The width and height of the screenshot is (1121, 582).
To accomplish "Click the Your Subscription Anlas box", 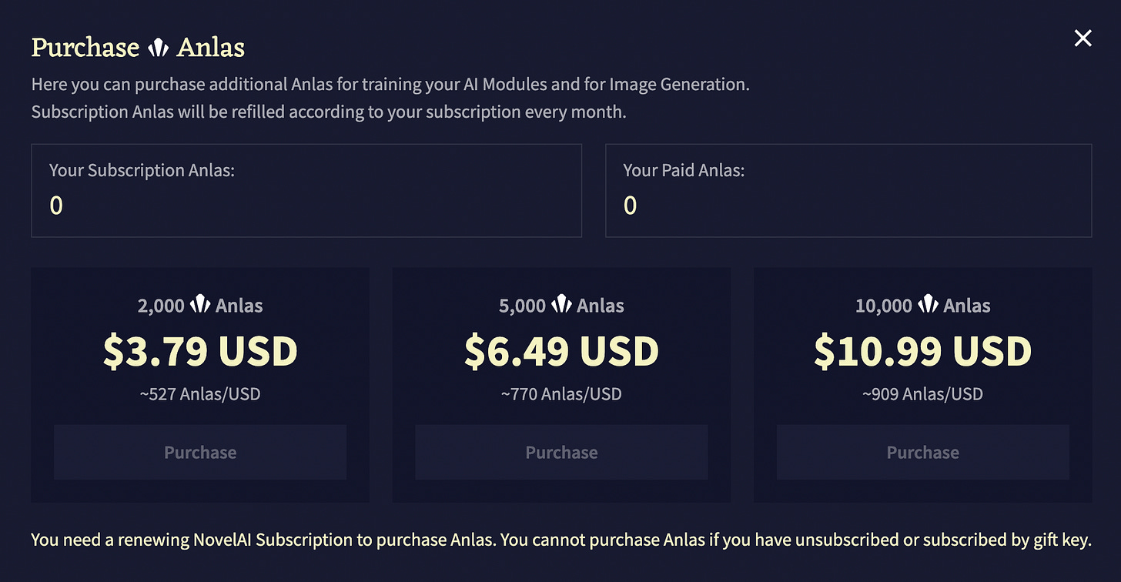I will pos(306,190).
